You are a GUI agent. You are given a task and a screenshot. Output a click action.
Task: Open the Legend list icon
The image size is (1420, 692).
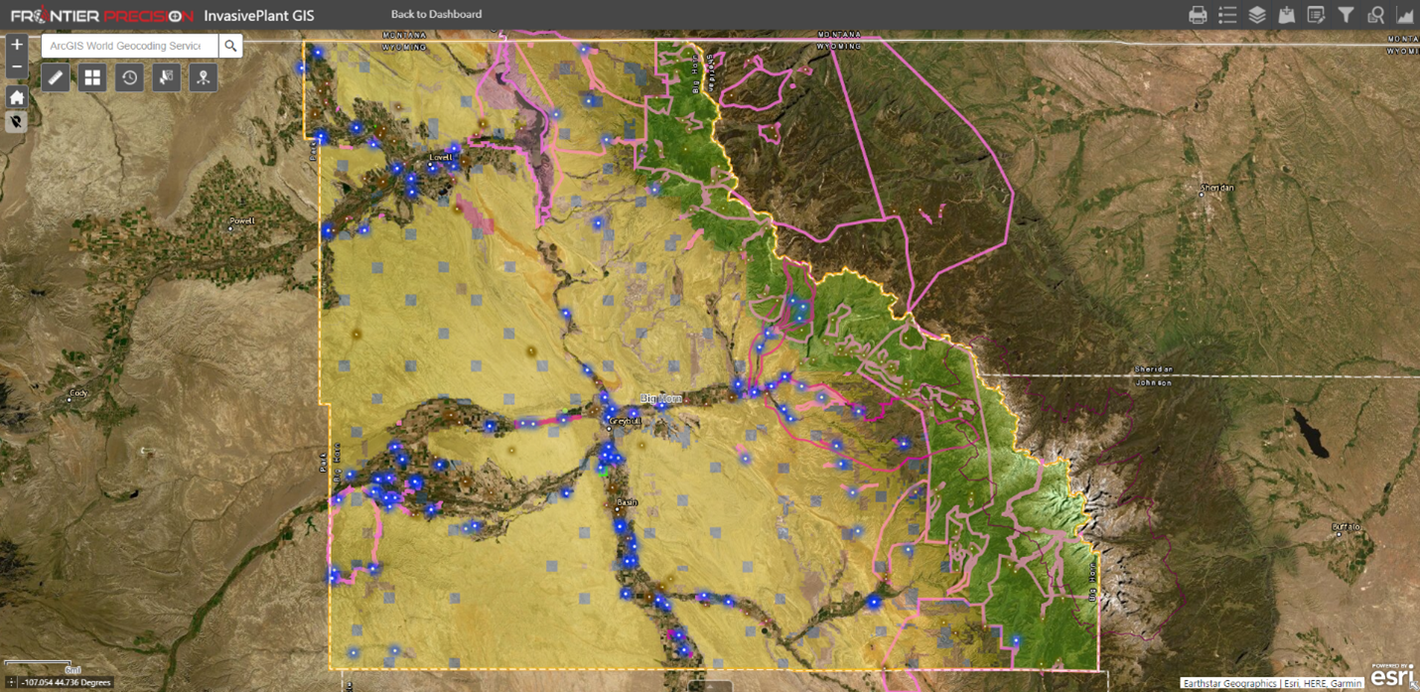click(1227, 15)
